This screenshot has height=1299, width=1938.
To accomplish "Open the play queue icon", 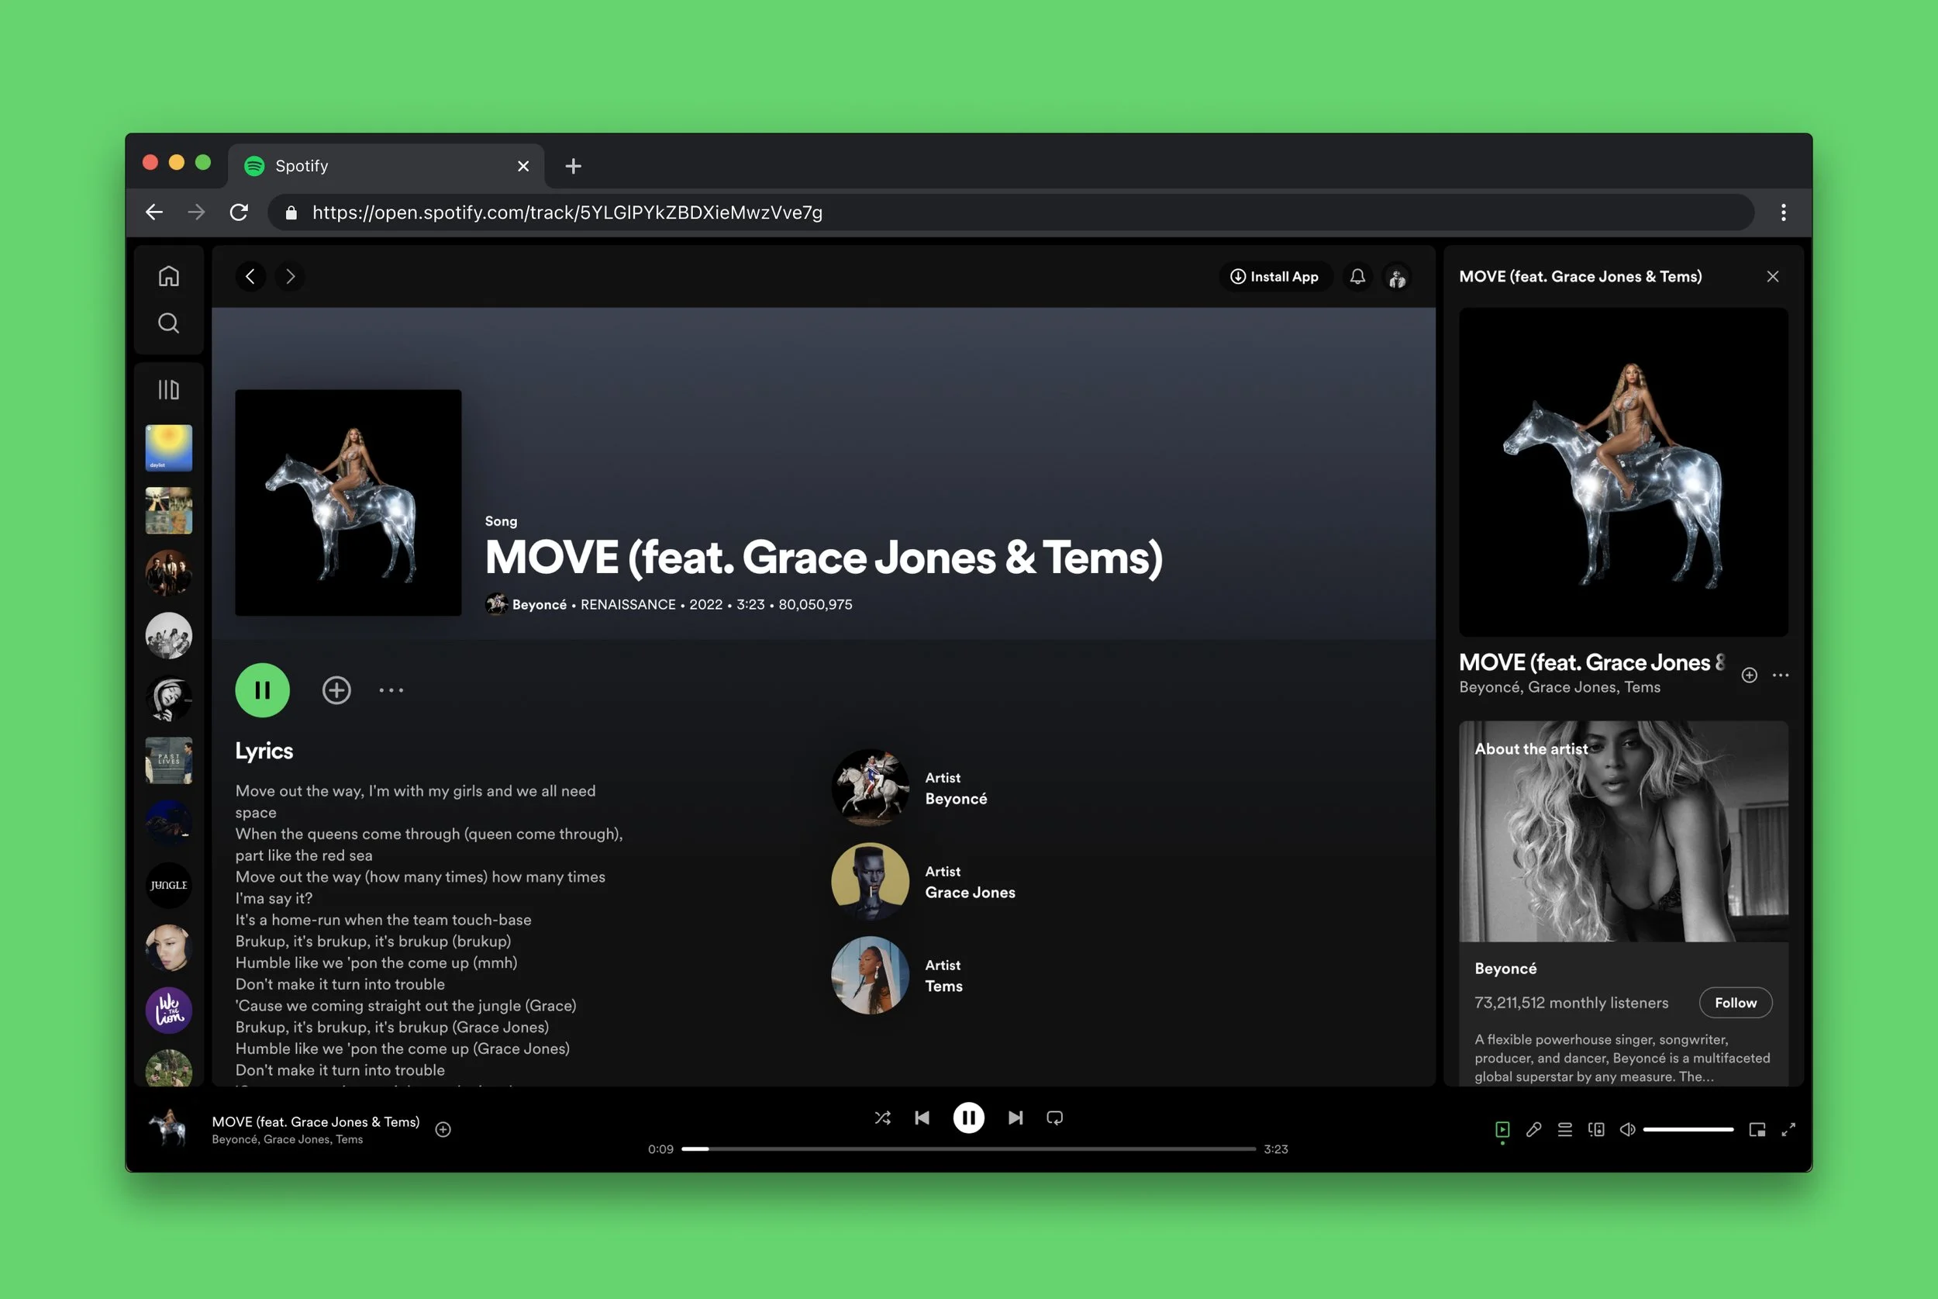I will (x=1564, y=1129).
